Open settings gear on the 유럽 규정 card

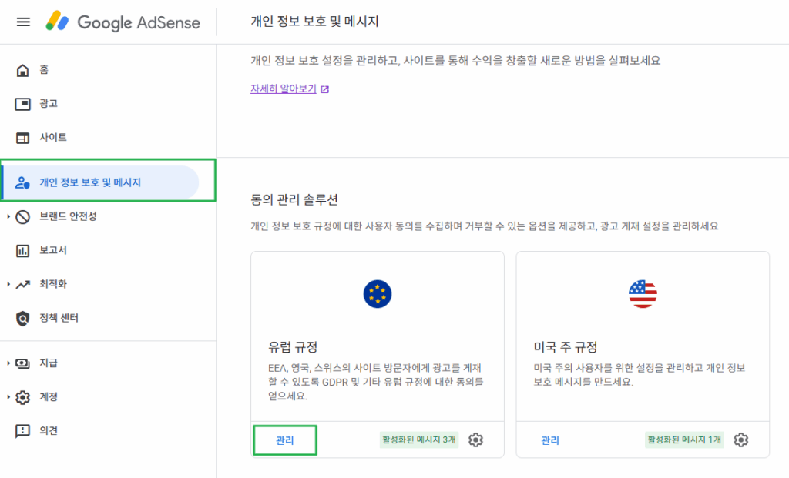coord(476,440)
